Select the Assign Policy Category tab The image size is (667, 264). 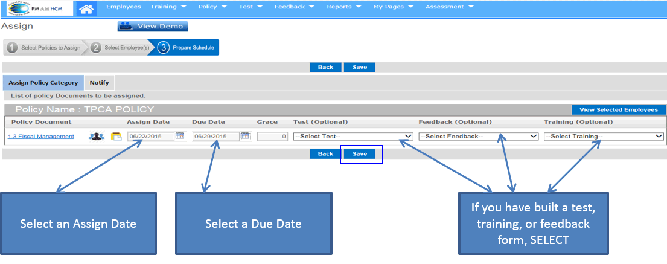[43, 83]
